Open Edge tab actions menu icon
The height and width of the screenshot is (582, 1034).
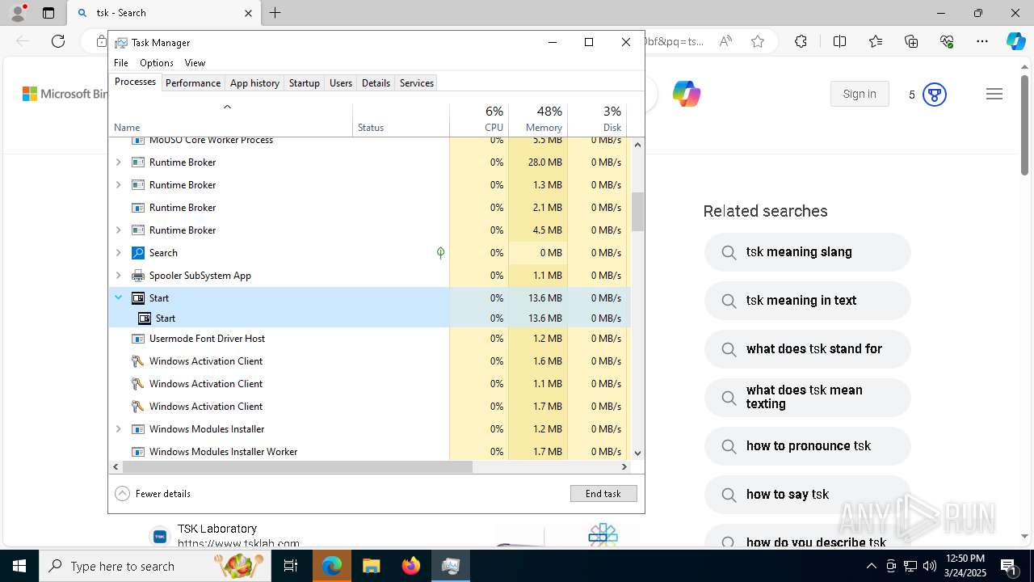pos(48,13)
